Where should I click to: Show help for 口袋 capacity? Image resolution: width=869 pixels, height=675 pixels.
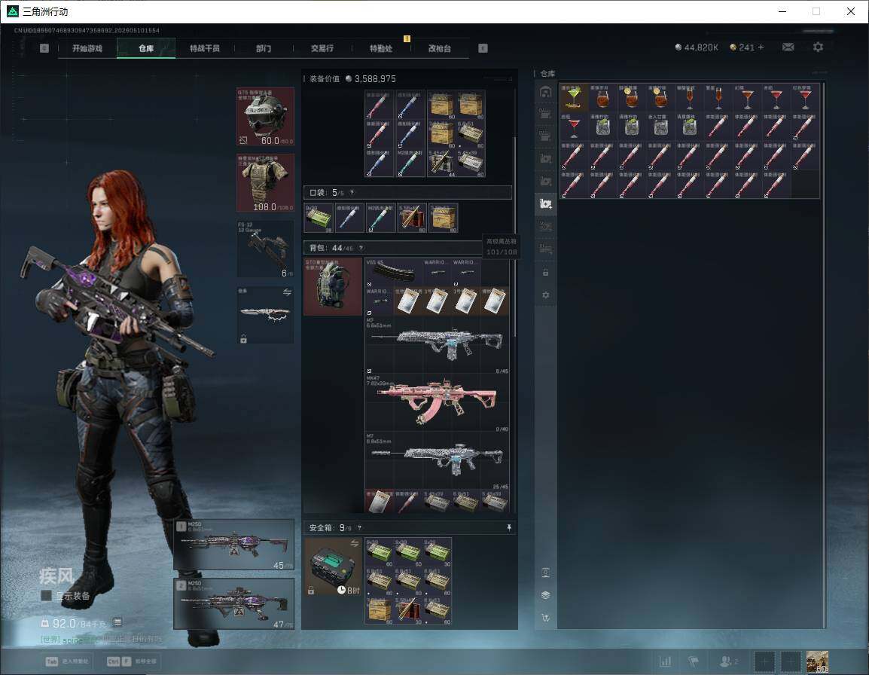point(352,192)
